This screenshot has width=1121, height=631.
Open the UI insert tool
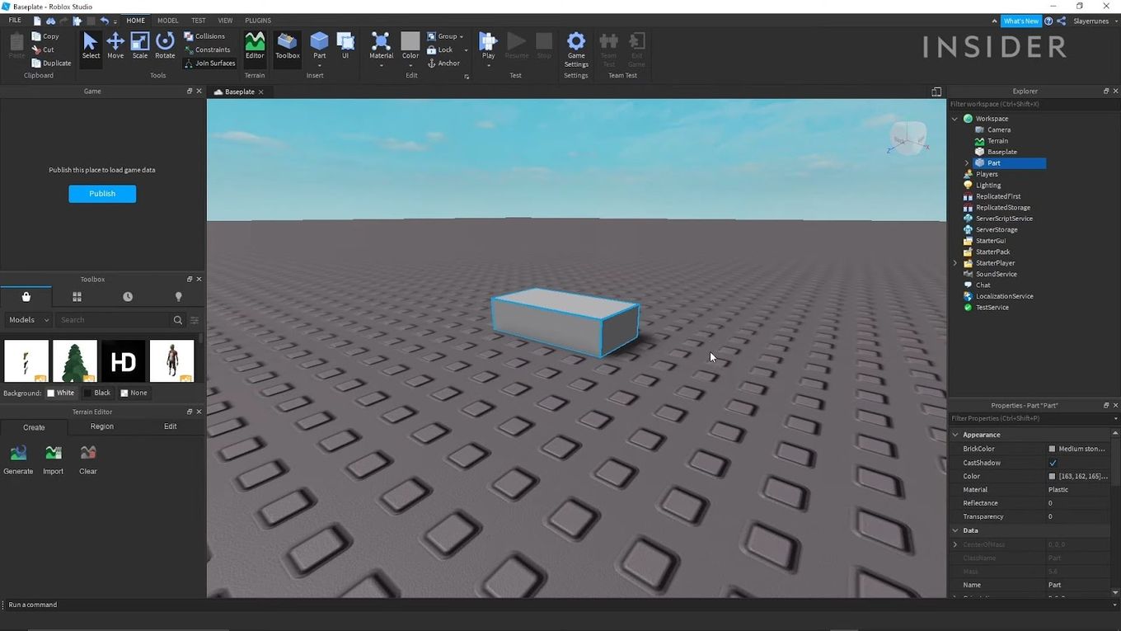[x=345, y=45]
